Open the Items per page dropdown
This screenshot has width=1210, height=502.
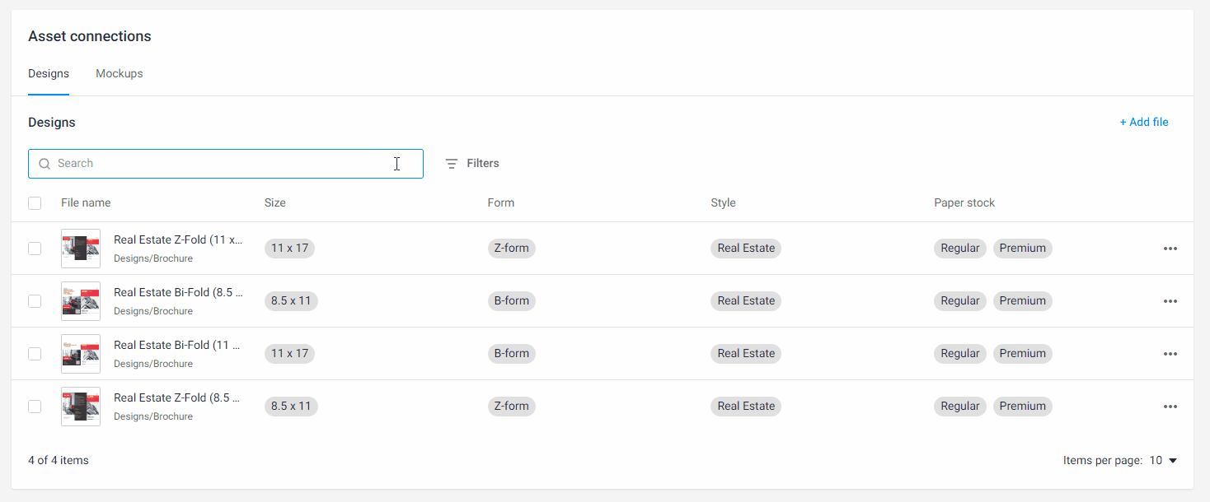point(1161,460)
